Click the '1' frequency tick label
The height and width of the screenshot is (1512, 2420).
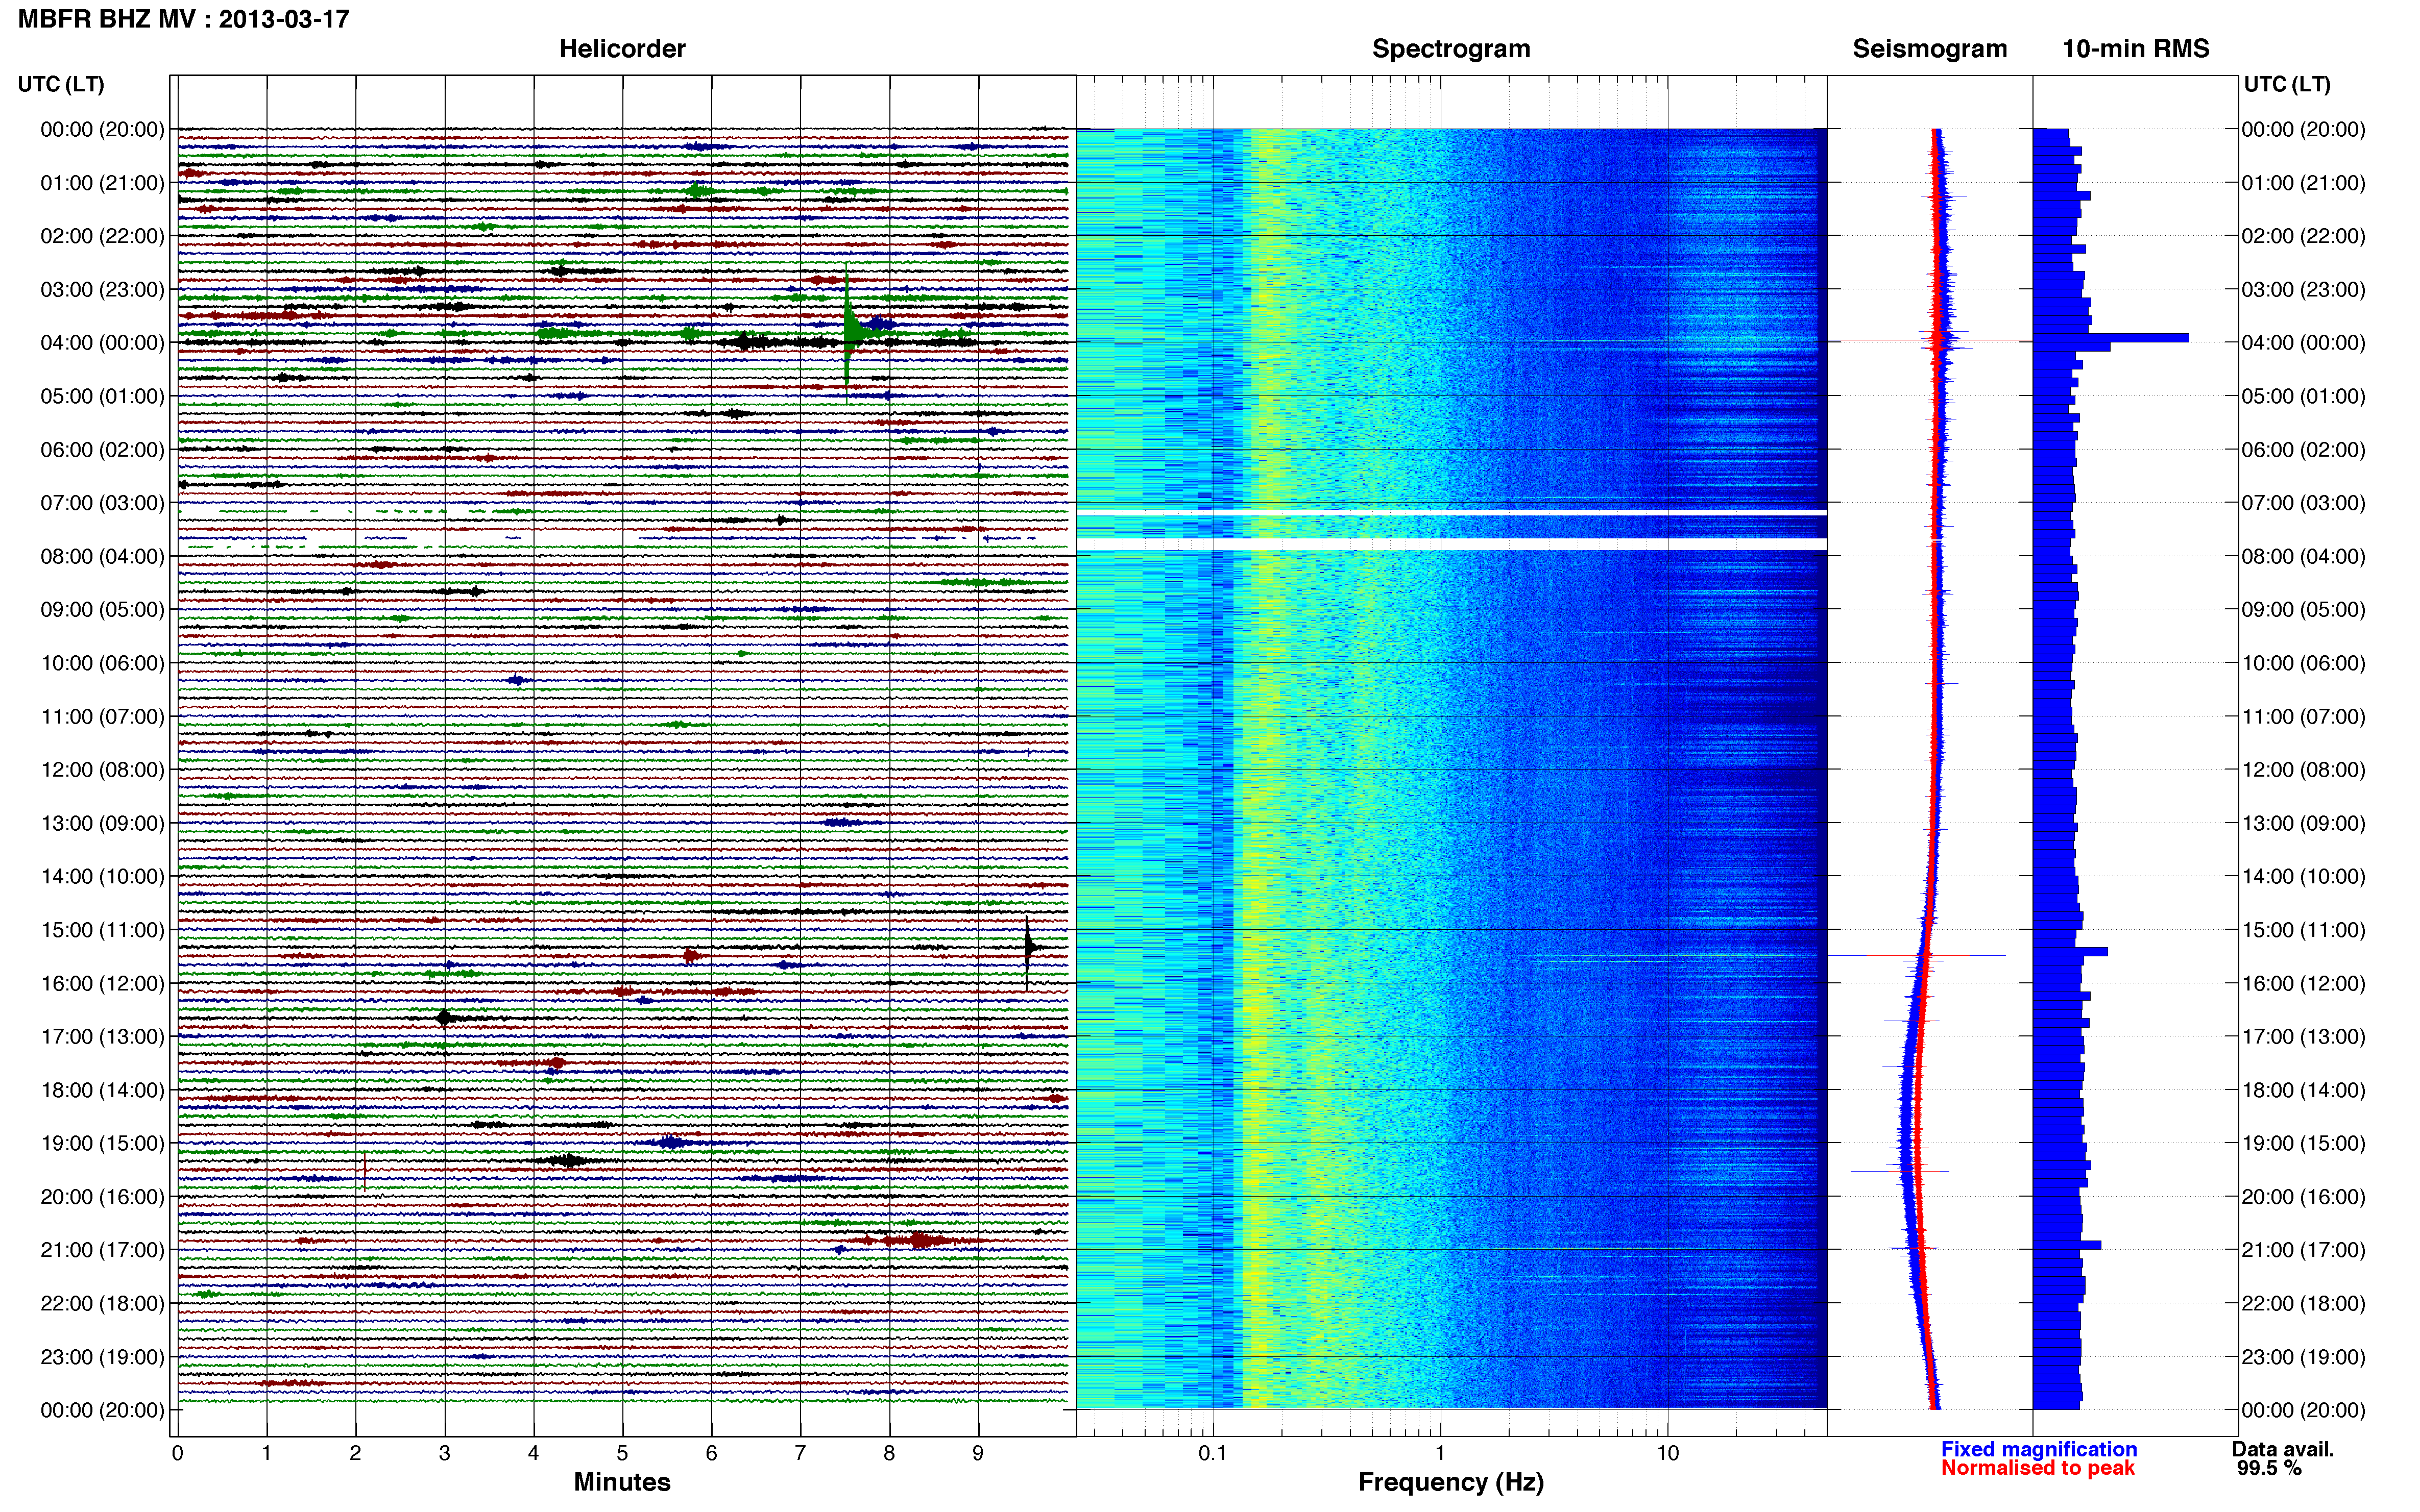pyautogui.click(x=1440, y=1453)
